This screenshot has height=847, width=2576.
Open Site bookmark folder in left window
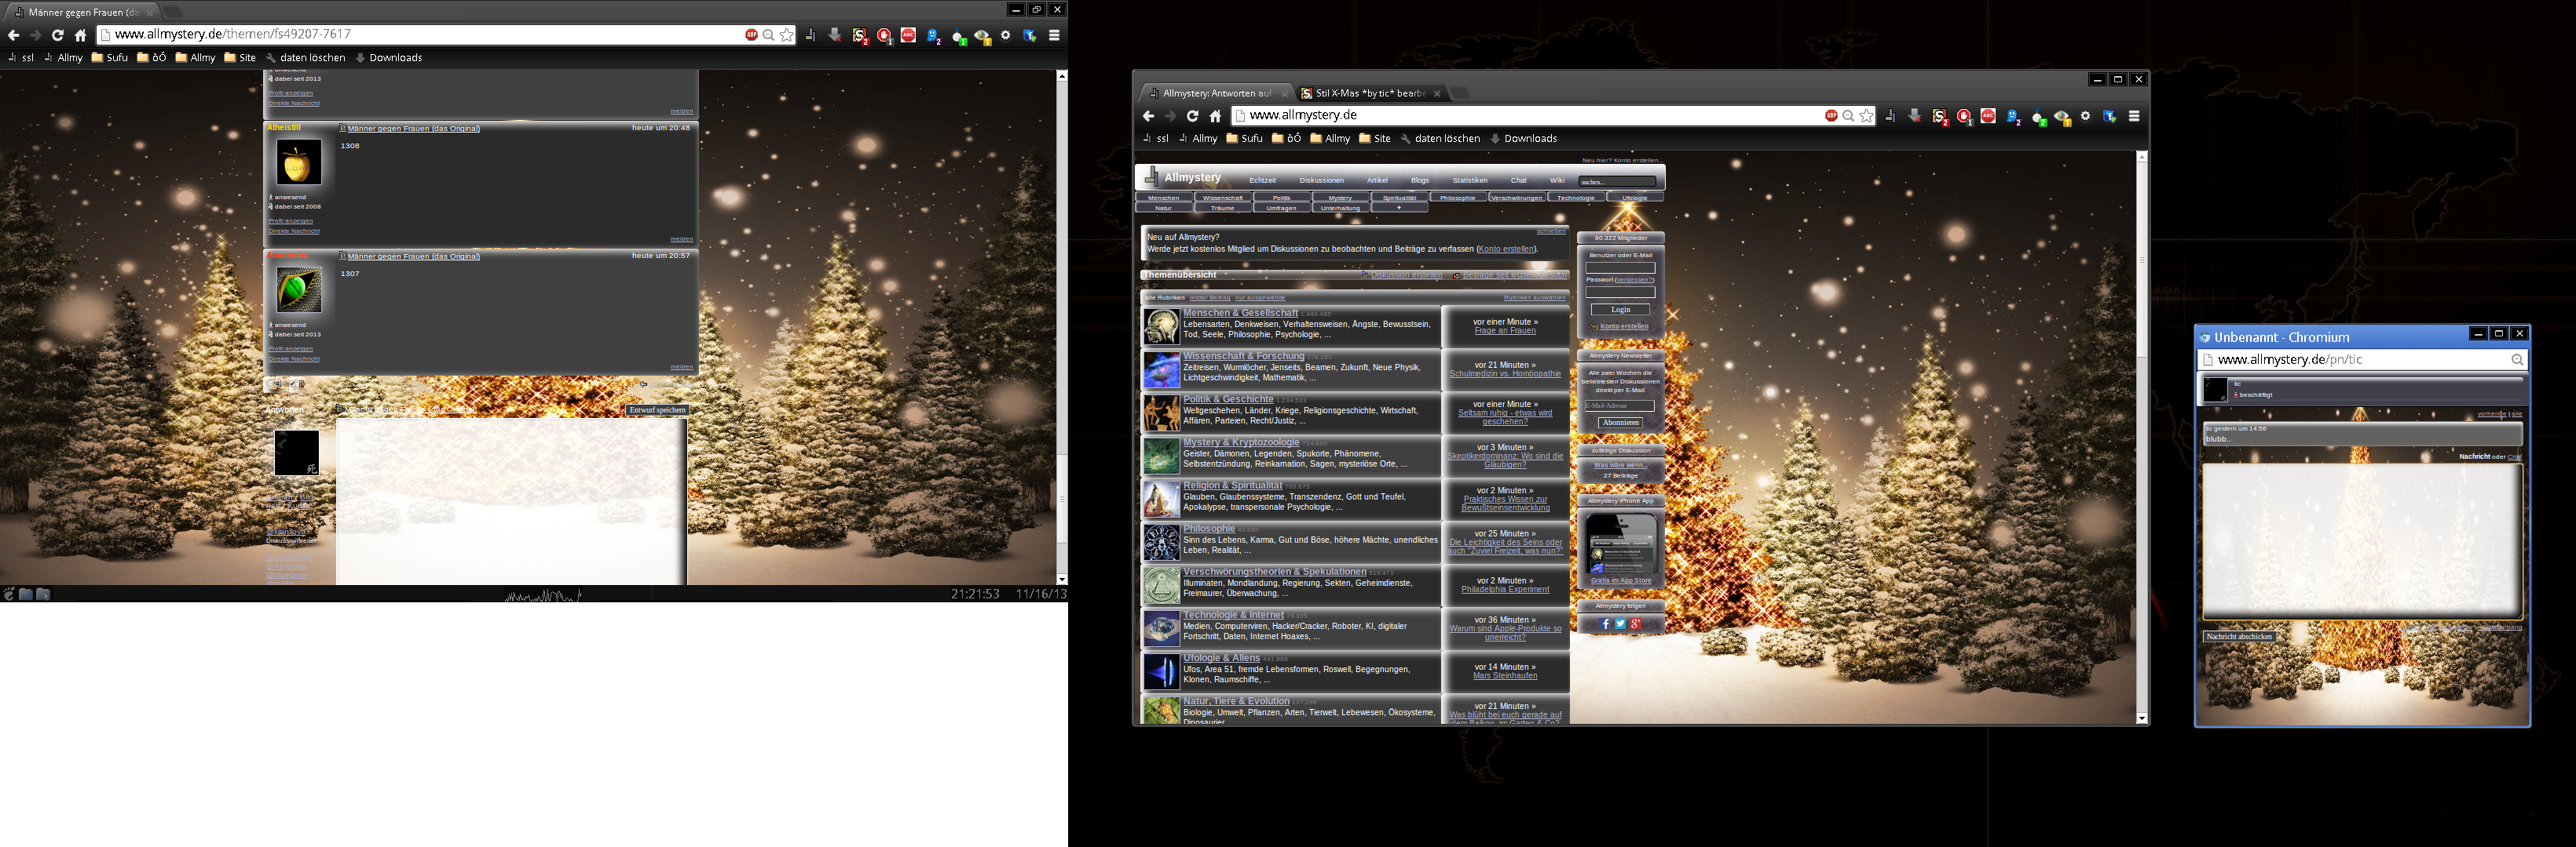(x=240, y=58)
